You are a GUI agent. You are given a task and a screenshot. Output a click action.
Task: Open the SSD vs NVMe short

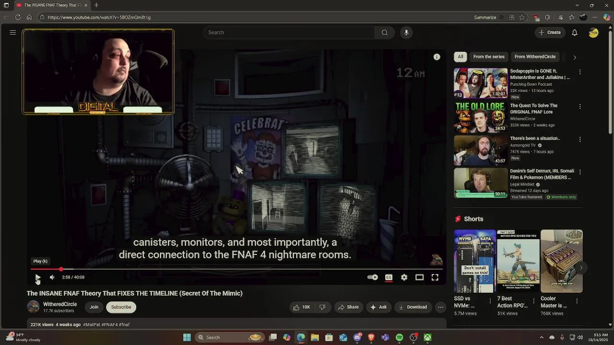coord(475,261)
